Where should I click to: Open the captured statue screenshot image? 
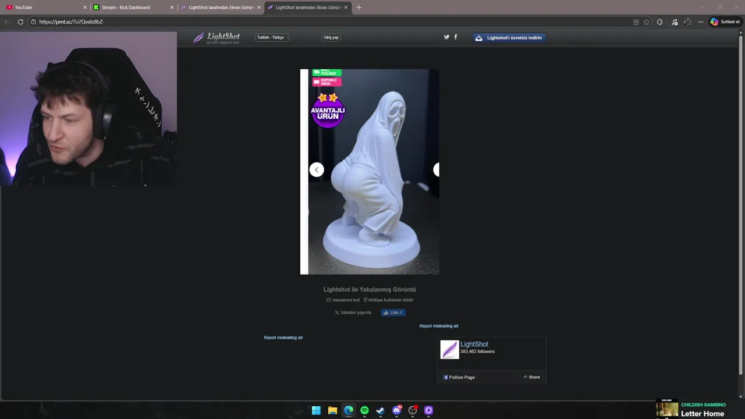coord(370,172)
